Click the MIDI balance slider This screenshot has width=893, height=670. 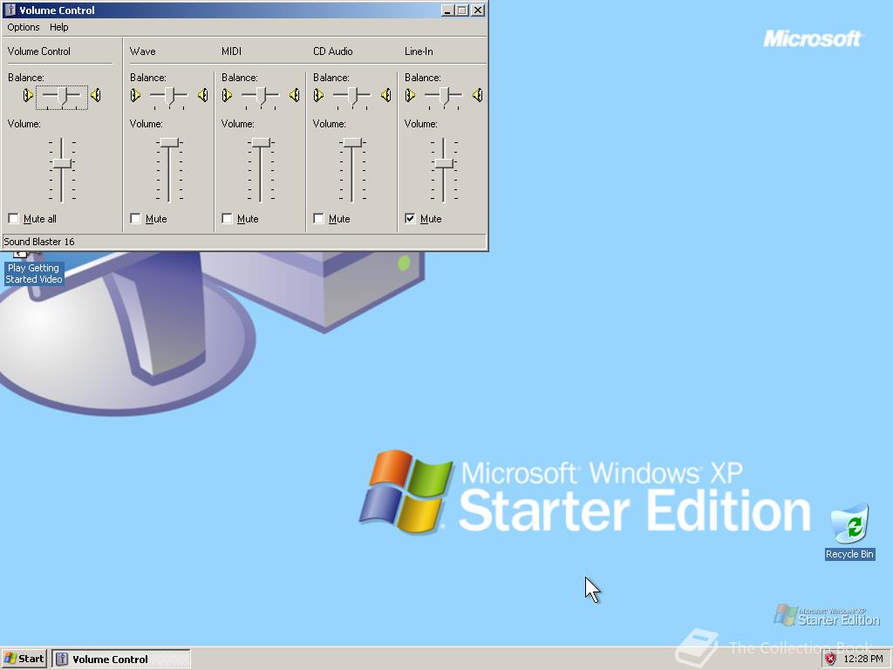pos(261,97)
